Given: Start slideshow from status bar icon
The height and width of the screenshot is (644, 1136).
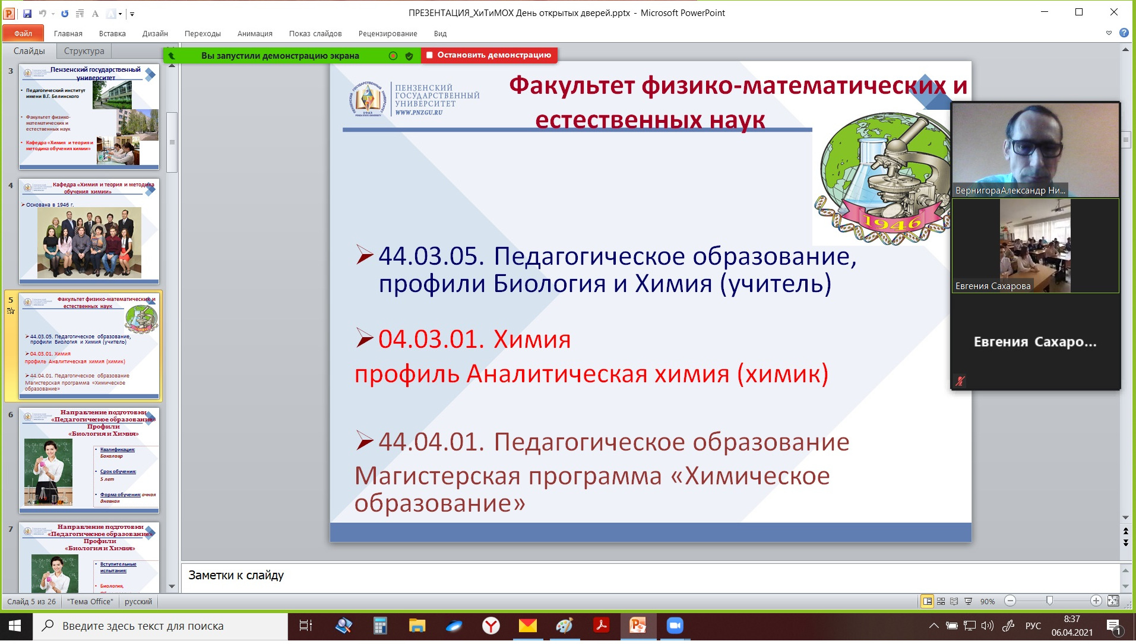Looking at the screenshot, I should 969,601.
